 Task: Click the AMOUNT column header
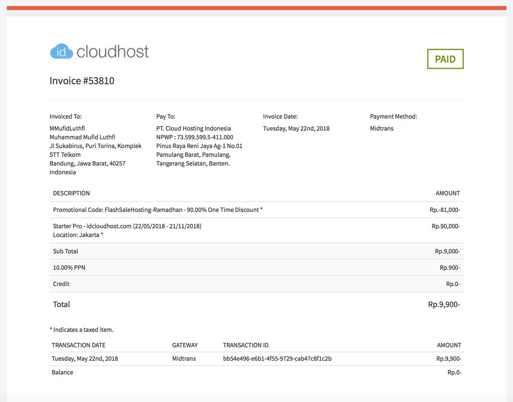447,193
